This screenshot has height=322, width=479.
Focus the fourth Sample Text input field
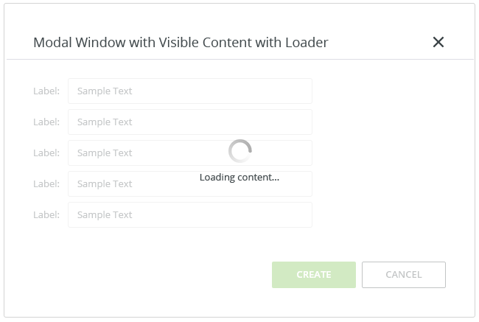point(190,183)
